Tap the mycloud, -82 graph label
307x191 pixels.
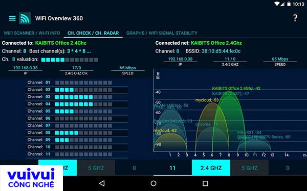(165, 130)
